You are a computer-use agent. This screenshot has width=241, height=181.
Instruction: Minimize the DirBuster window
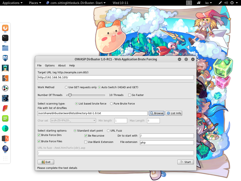tap(179, 59)
